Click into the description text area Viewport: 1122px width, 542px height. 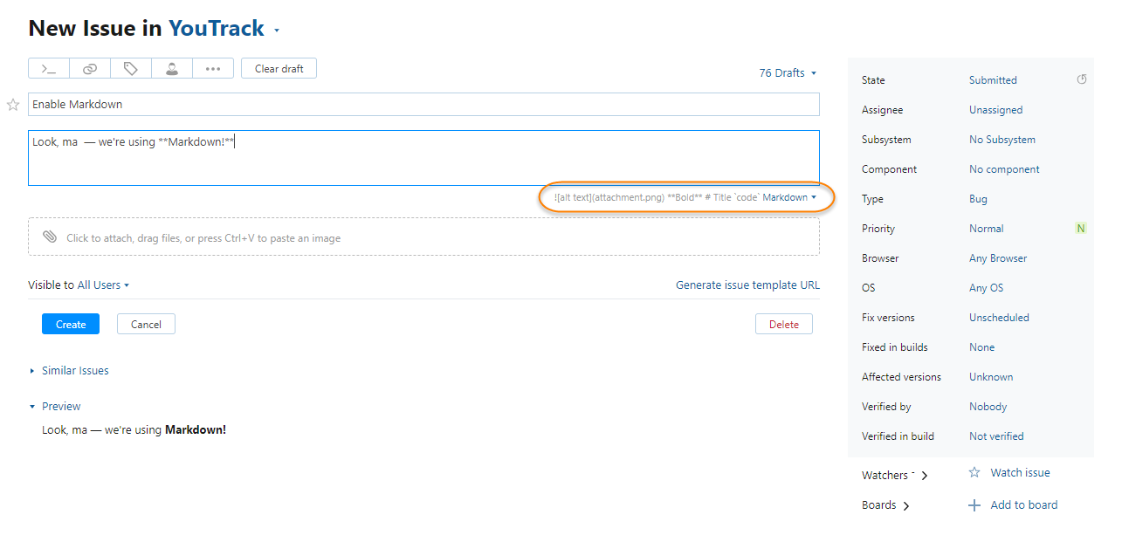click(423, 158)
